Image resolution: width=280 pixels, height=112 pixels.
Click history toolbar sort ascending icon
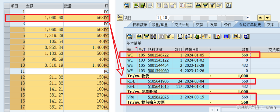tap(139, 37)
